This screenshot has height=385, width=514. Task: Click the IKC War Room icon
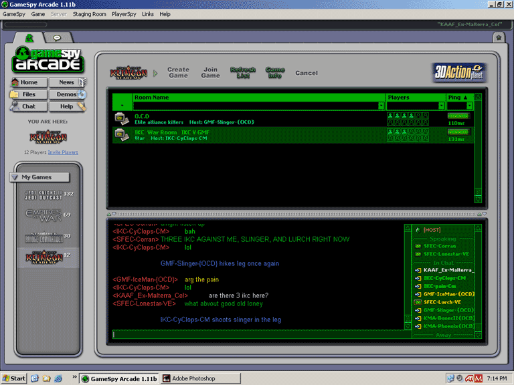(122, 134)
